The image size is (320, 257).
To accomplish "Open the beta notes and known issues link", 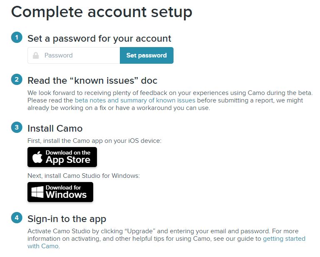I will [x=135, y=100].
